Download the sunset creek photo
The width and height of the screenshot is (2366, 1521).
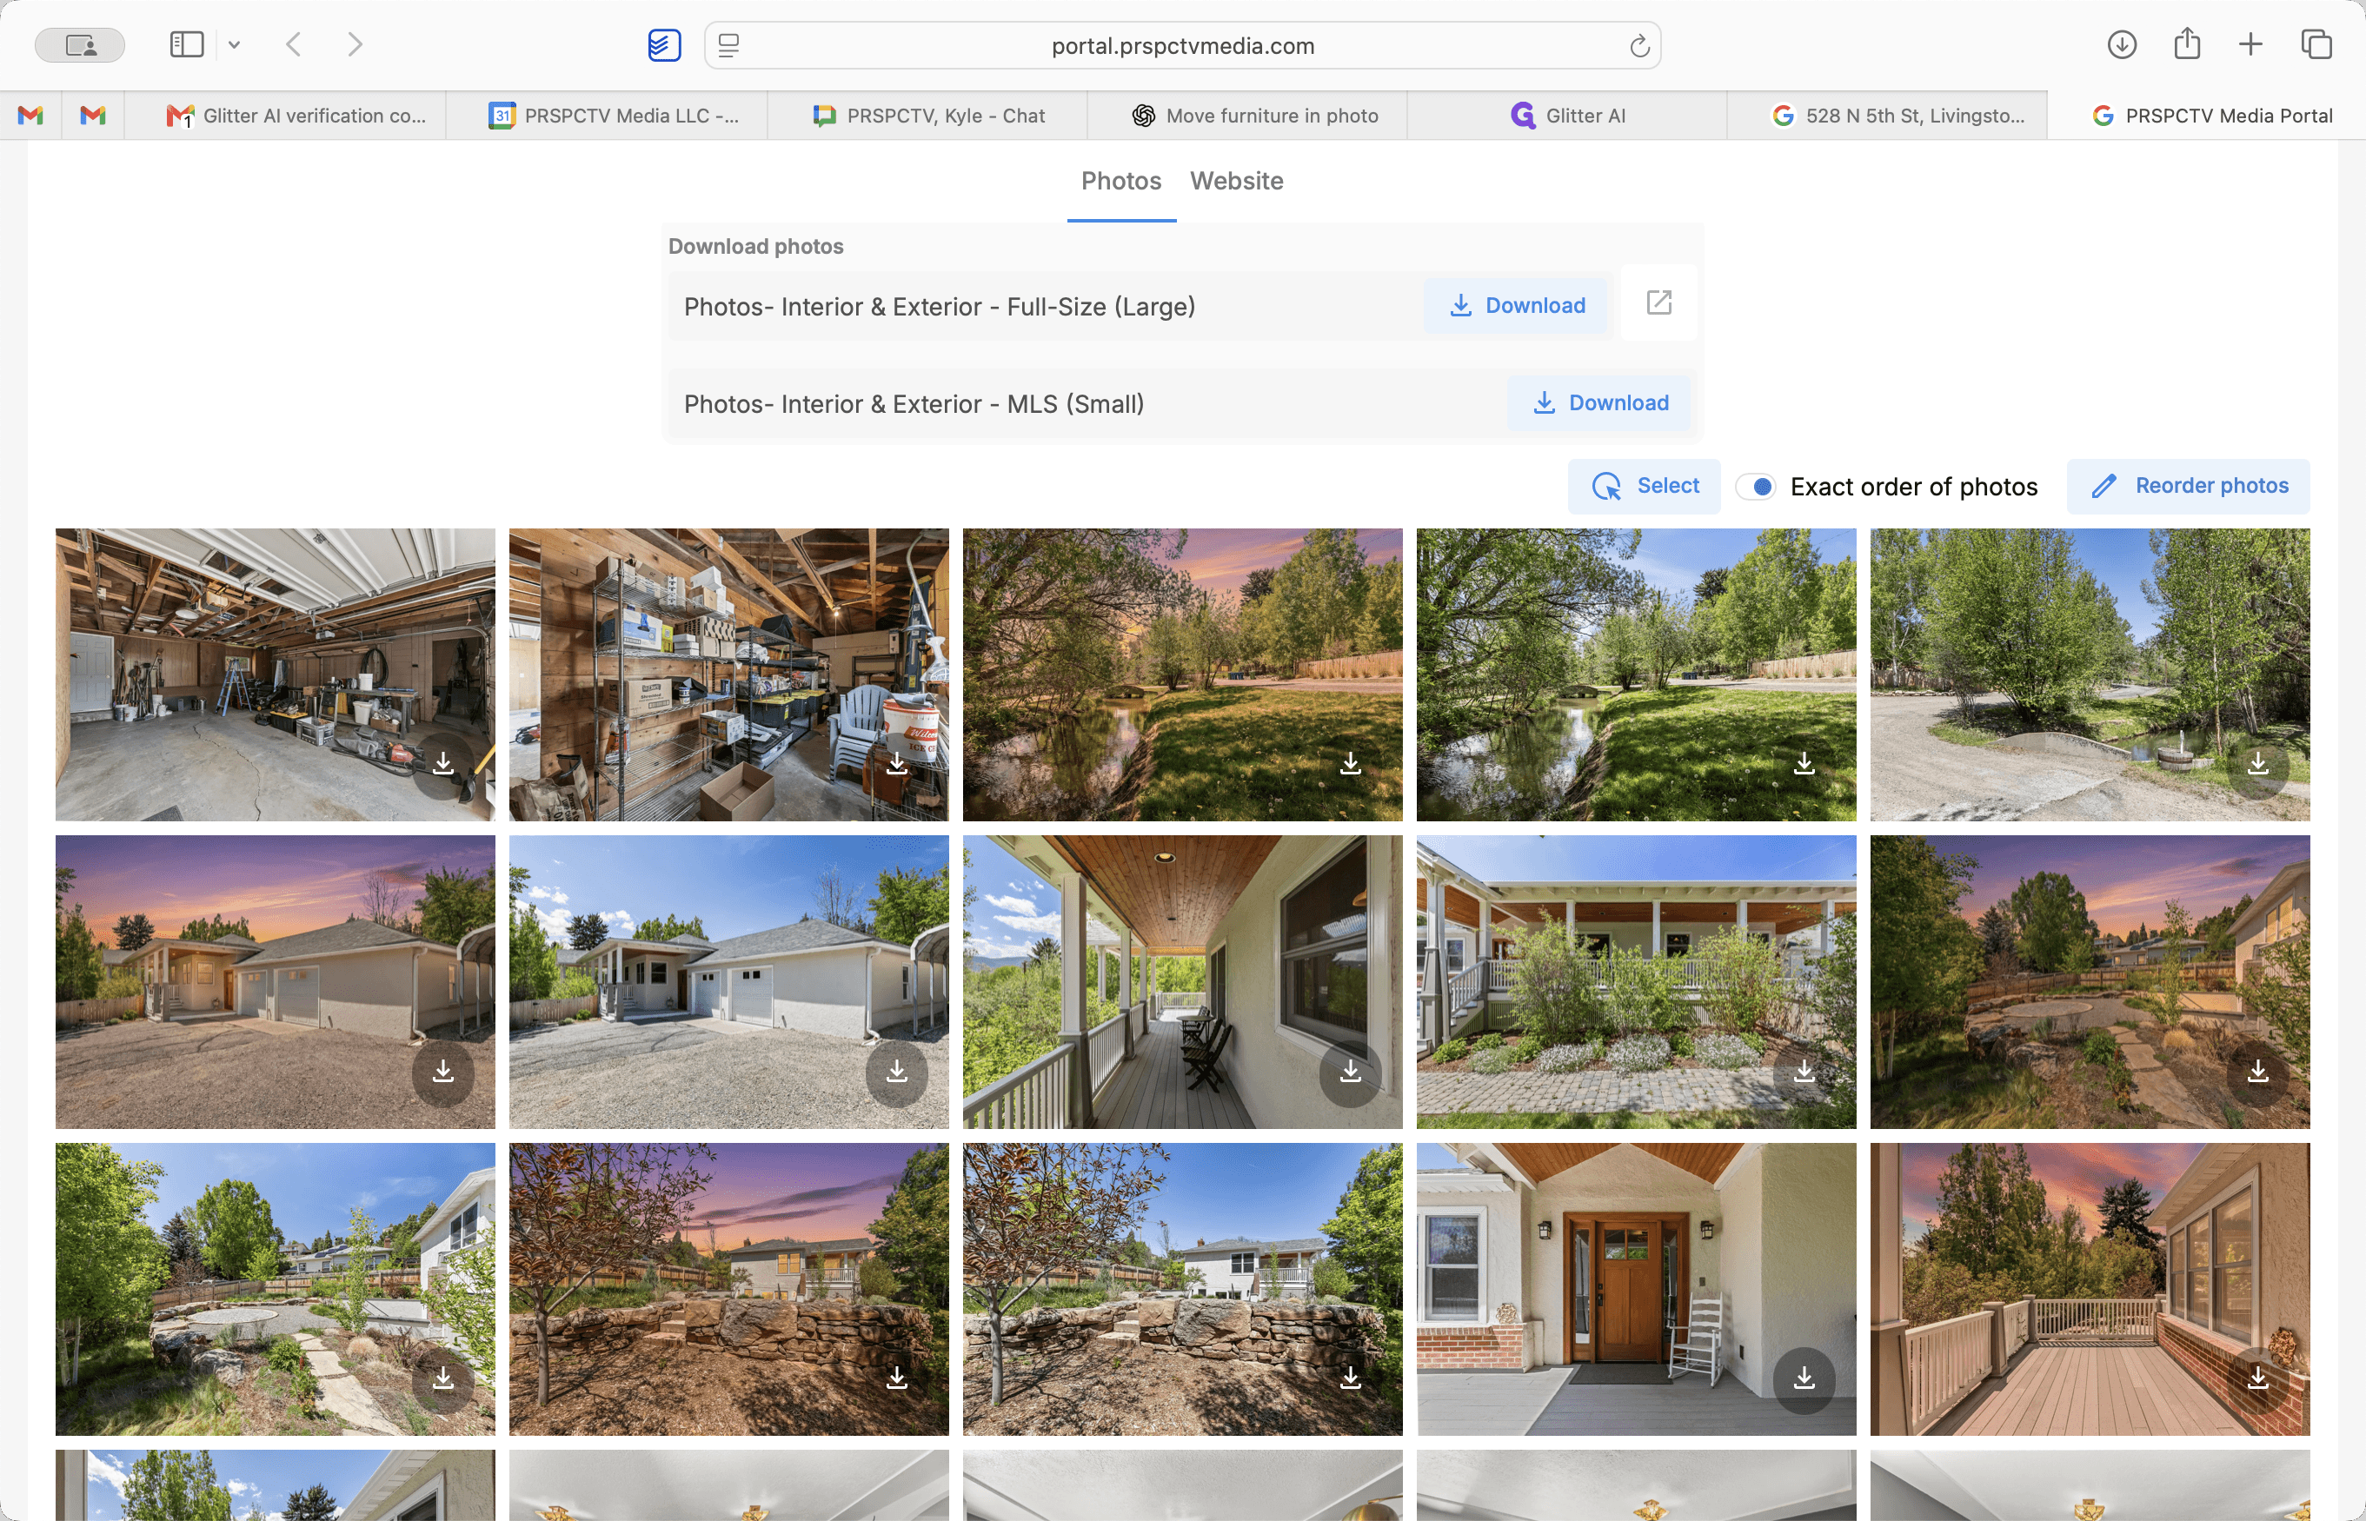(x=1351, y=765)
